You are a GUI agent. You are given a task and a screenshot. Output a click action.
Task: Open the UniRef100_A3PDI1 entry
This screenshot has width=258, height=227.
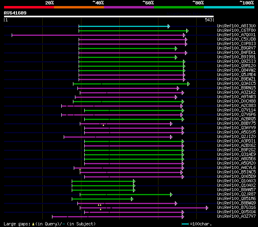pos(236,141)
